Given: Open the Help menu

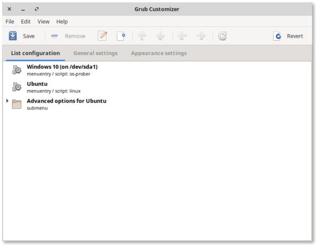Looking at the screenshot, I should (x=62, y=22).
